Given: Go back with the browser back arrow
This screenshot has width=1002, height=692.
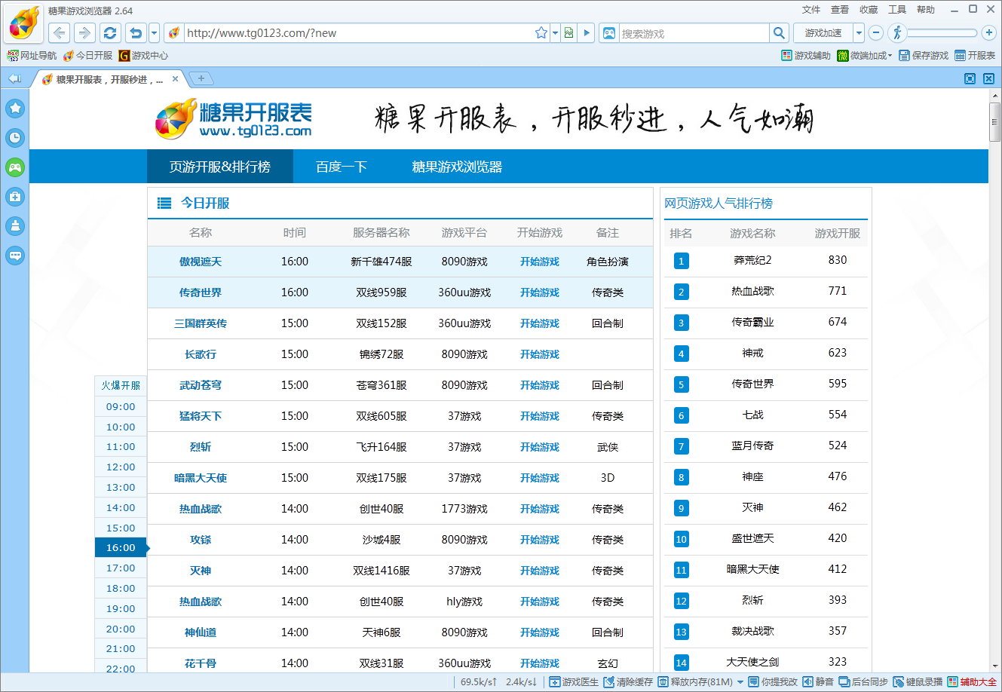Looking at the screenshot, I should (x=60, y=32).
